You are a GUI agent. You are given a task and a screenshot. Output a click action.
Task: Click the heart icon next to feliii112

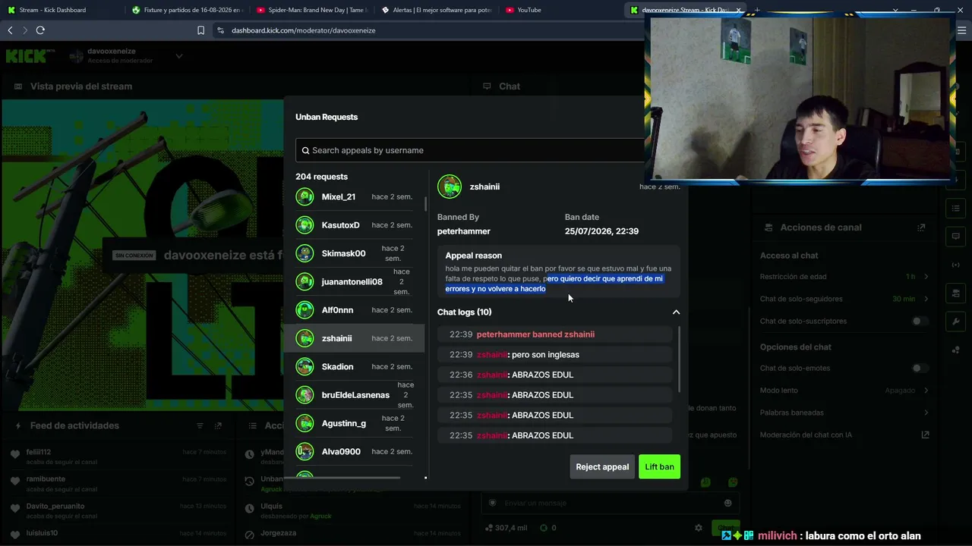coord(15,454)
